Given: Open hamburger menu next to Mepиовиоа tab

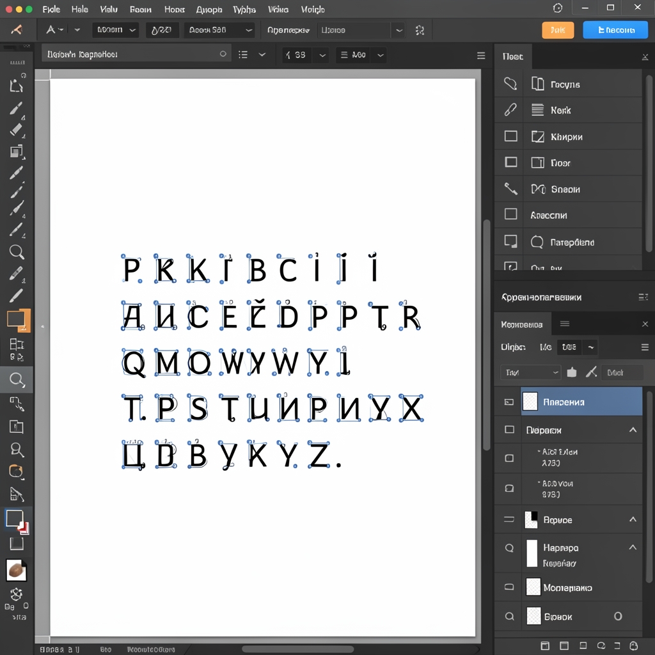Looking at the screenshot, I should coord(565,324).
